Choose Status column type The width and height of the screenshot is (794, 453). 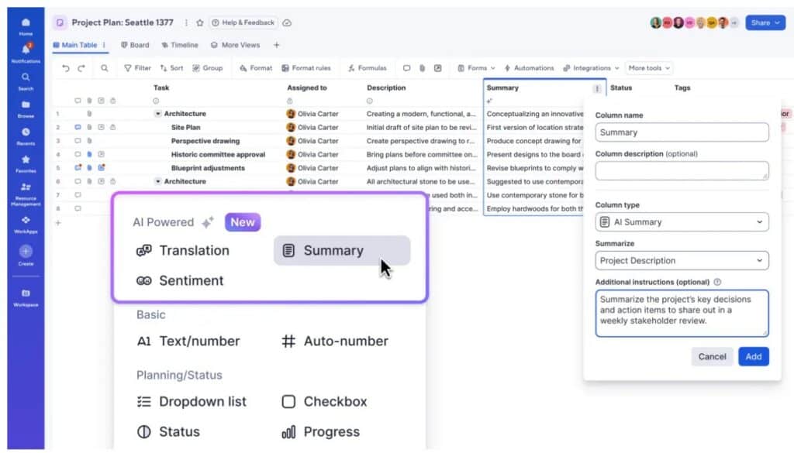[168, 432]
